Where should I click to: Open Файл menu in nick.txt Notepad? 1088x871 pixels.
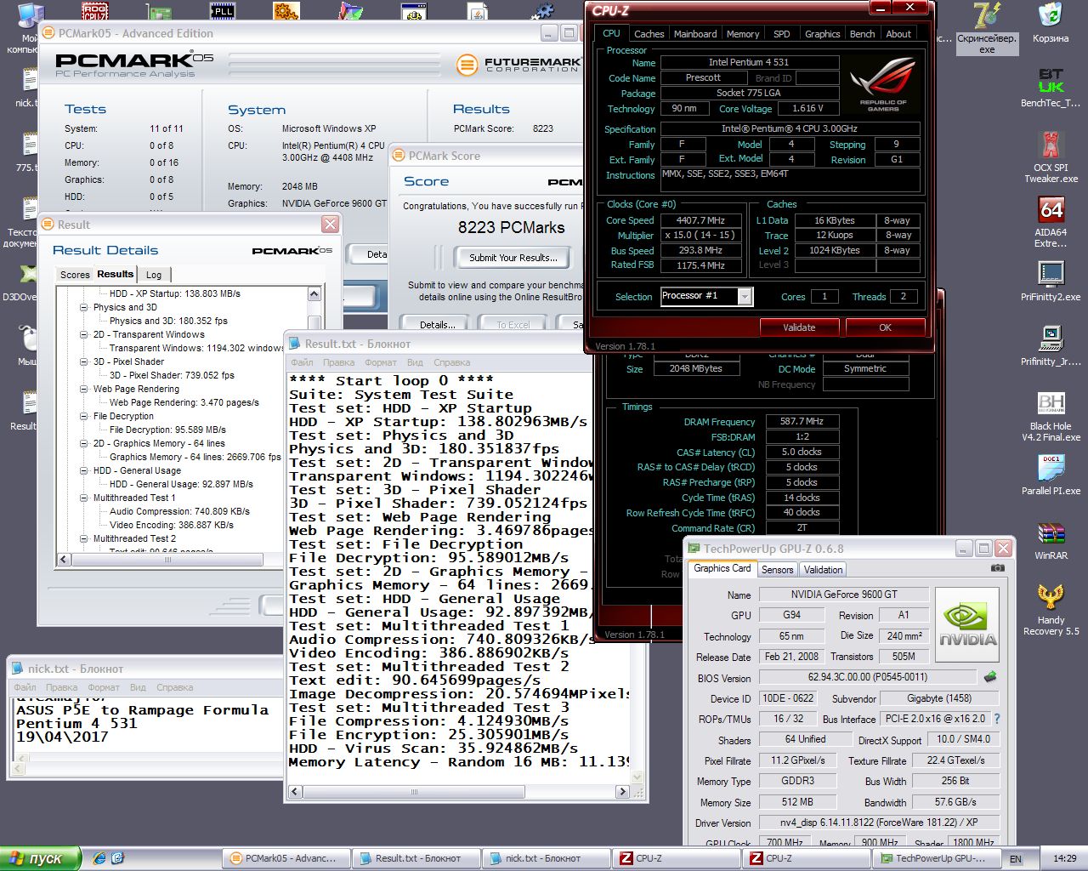[x=25, y=687]
